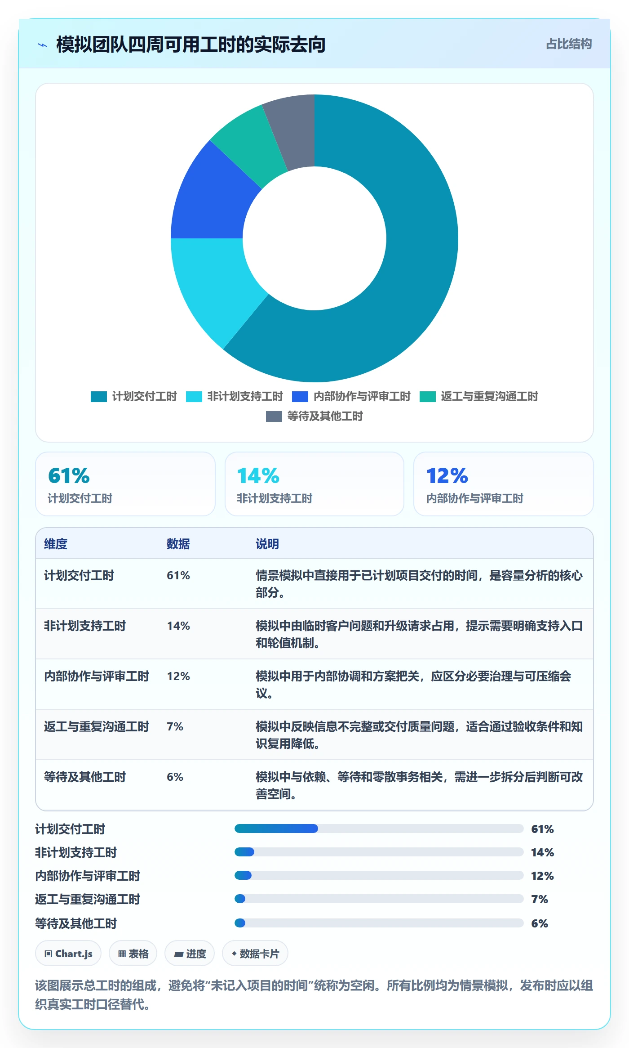Screen dimensions: 629x1048
Task: Click the 等待及其他工时 6% progress bar
Action: [379, 923]
